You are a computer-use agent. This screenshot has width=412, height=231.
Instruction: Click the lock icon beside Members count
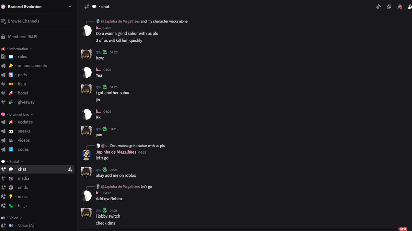pyautogui.click(x=4, y=37)
